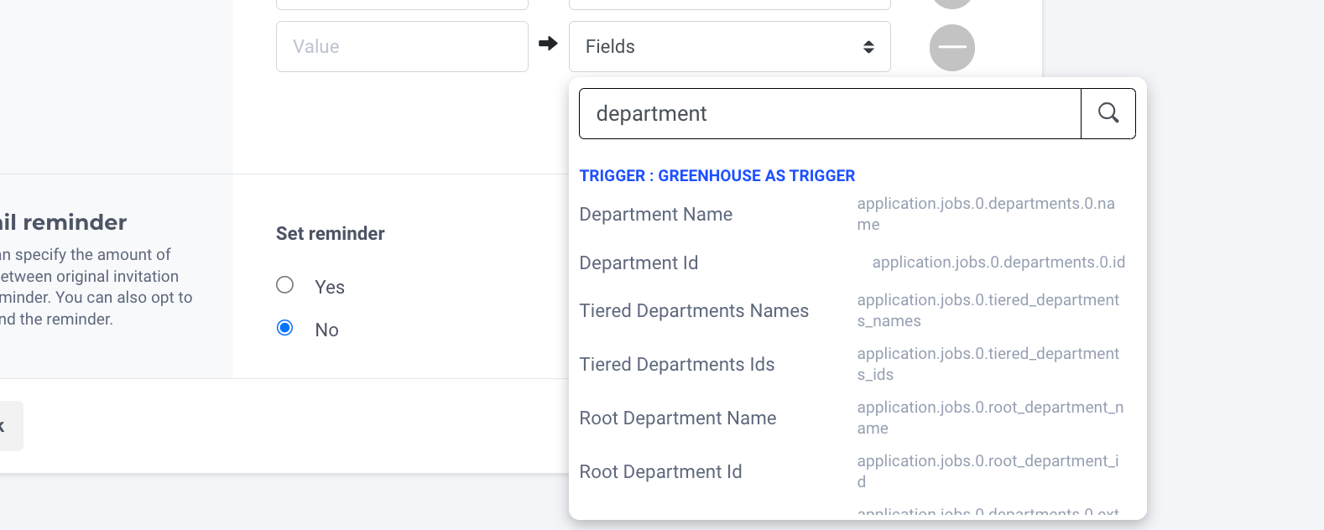
Task: Click the application.jobs.0.root_department_name path
Action: pyautogui.click(x=990, y=418)
